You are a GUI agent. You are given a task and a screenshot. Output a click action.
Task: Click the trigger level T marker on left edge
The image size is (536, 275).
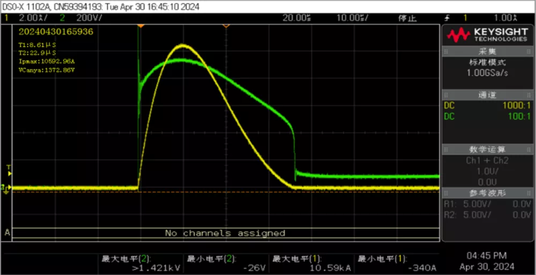point(8,168)
